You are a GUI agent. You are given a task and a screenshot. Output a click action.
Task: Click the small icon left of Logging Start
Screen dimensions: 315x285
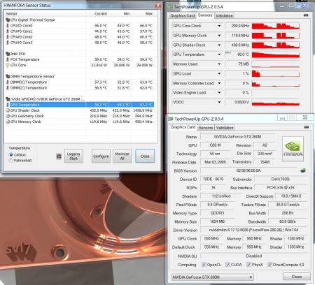[59, 156]
